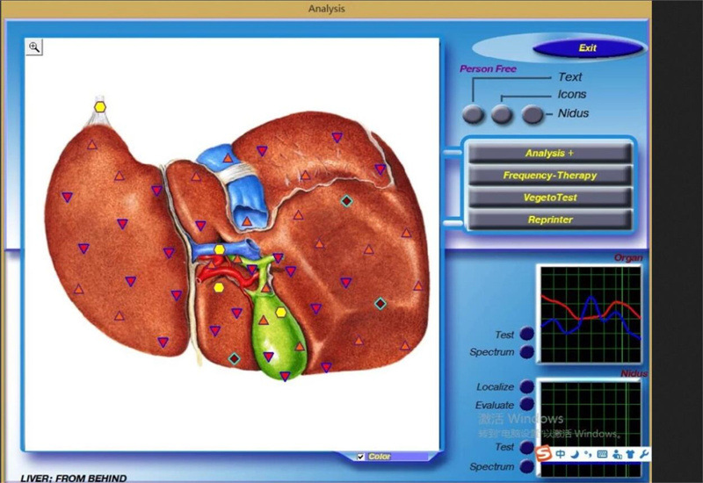This screenshot has width=703, height=483.
Task: Click the Organ graph with red and blue curves
Action: pyautogui.click(x=590, y=314)
